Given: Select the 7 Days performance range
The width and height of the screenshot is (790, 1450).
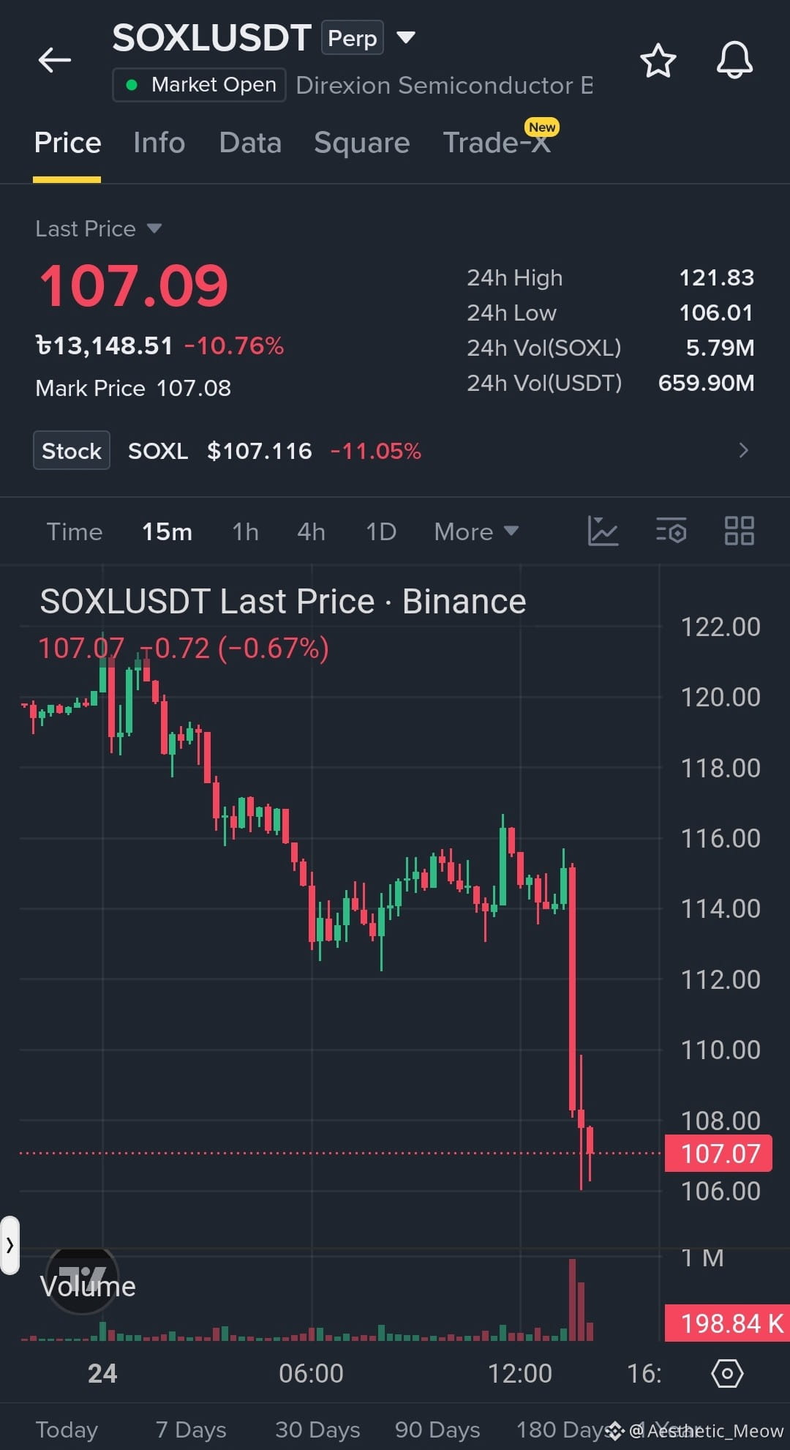Looking at the screenshot, I should (191, 1430).
